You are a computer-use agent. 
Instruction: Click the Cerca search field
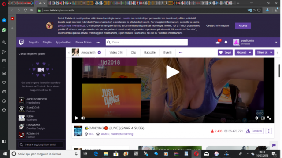(x=147, y=42)
